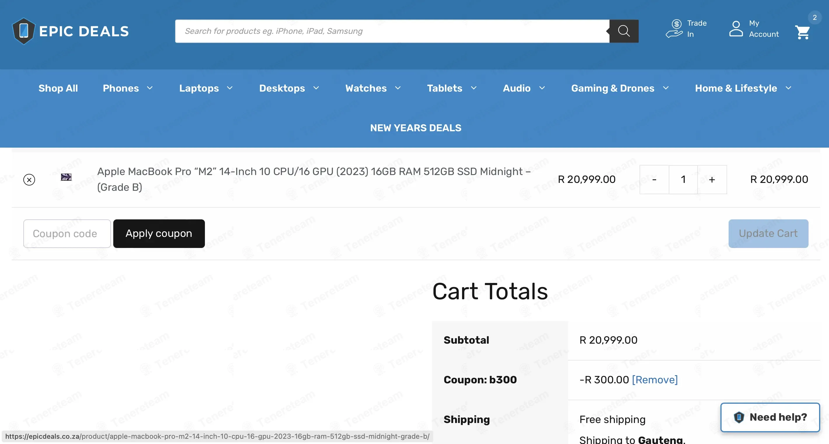Expand the Tablets dropdown chevron
The width and height of the screenshot is (829, 444).
pos(473,88)
